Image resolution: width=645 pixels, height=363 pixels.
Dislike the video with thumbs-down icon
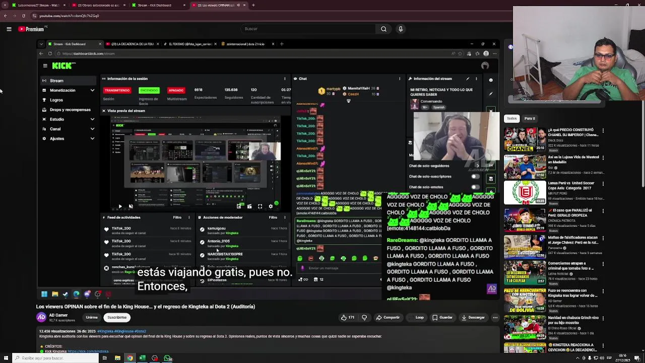[364, 318]
